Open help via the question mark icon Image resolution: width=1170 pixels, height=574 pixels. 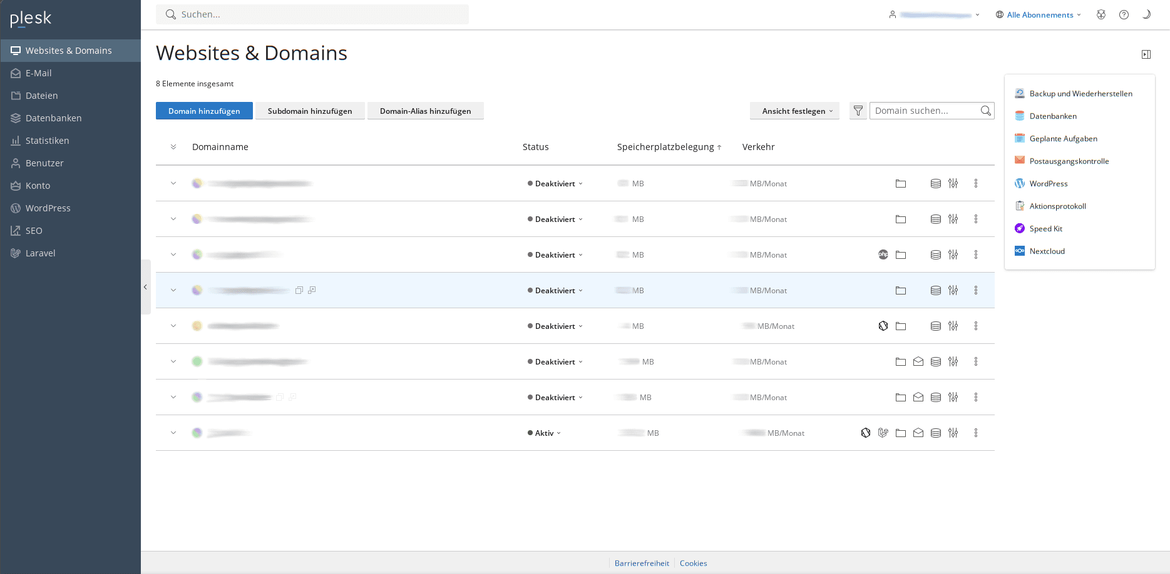[1124, 14]
